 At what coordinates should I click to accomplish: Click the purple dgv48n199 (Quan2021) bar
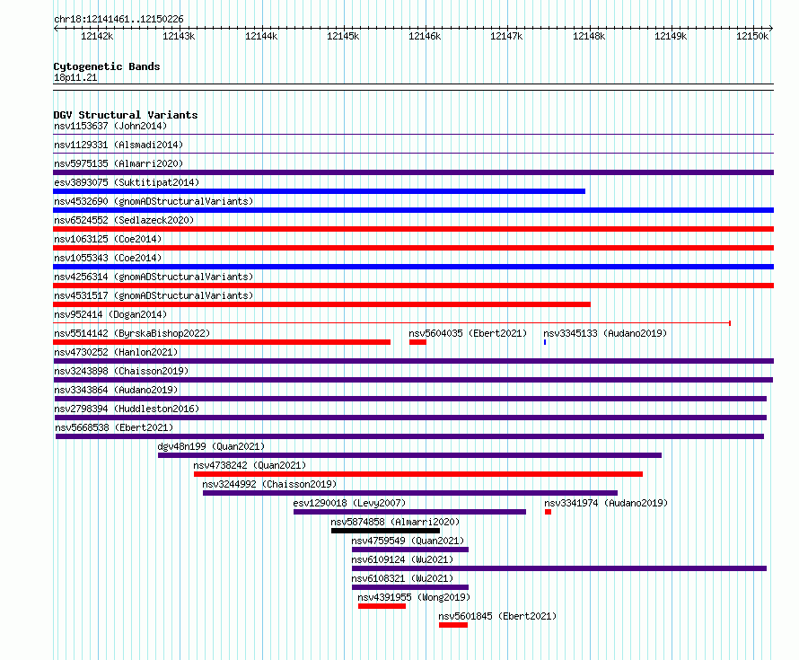click(409, 455)
